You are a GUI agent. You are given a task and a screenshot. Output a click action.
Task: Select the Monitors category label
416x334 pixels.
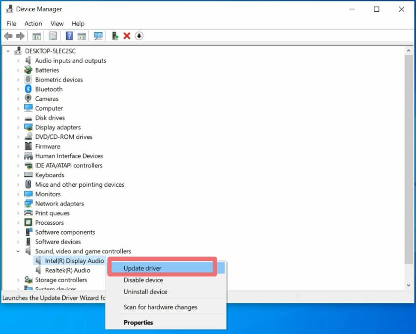pos(48,194)
